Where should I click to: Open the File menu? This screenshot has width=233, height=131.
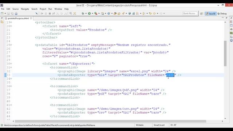click(3, 9)
